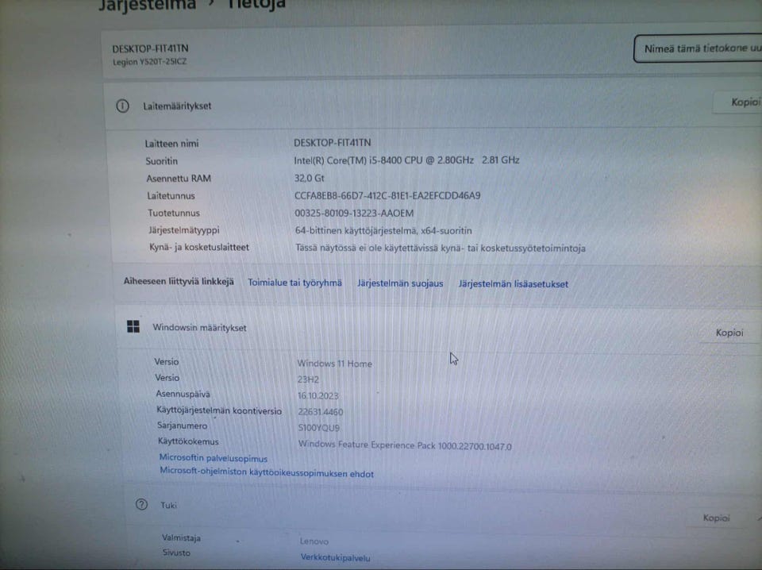
Task: Click the Asennettu RAM label
Action: click(x=179, y=179)
